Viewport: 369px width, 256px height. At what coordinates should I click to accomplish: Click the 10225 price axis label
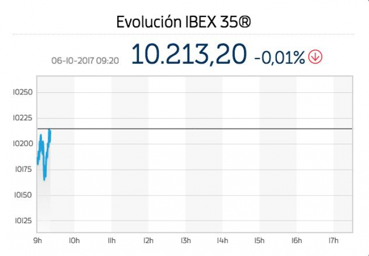[23, 118]
